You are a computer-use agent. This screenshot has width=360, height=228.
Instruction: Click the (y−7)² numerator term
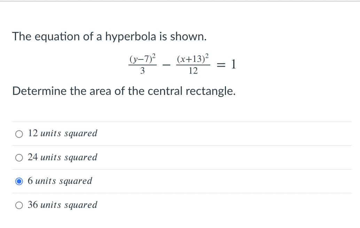142,59
